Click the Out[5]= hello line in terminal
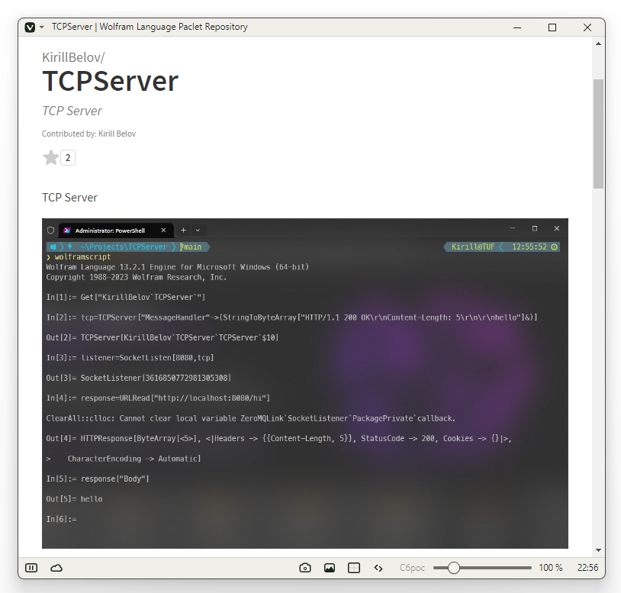Image resolution: width=621 pixels, height=593 pixels. coord(74,499)
